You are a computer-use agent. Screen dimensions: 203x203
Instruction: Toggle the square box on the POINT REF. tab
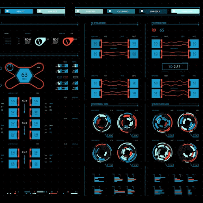coord(78,11)
